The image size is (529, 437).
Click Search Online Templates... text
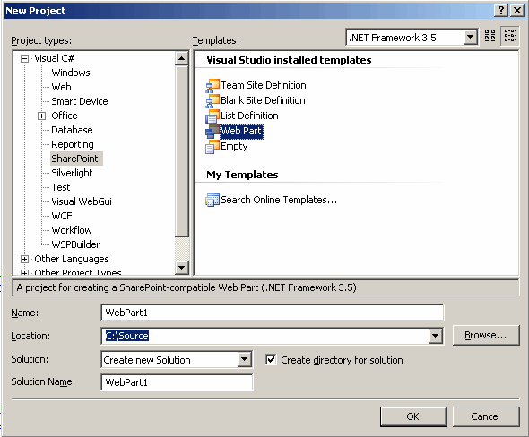click(x=279, y=200)
